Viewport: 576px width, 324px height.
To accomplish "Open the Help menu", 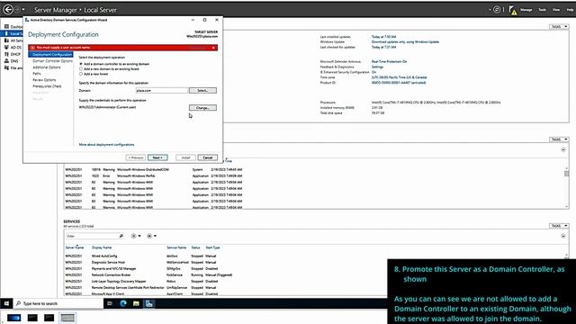I will click(x=570, y=10).
